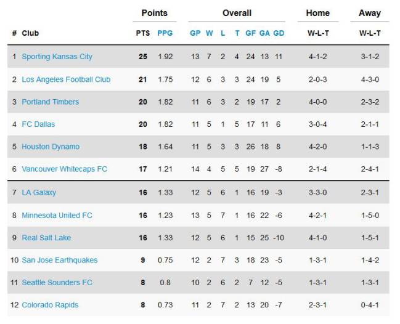This screenshot has width=400, height=324.
Task: Select the FC Dallas link
Action: [x=38, y=124]
